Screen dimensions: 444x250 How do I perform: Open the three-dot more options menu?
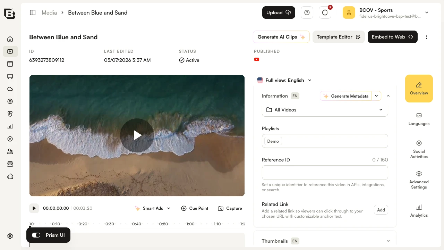click(x=427, y=37)
